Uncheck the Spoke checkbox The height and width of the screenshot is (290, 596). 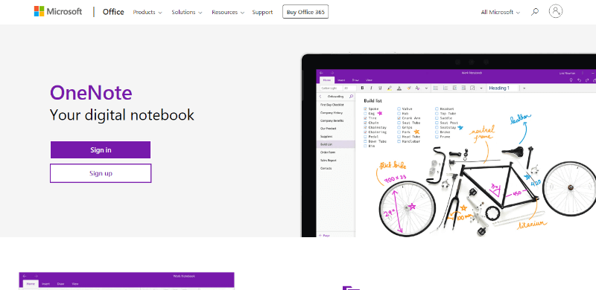click(365, 109)
